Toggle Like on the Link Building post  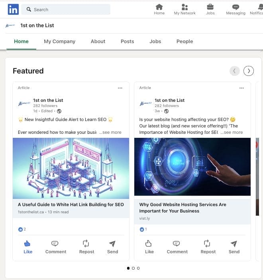pyautogui.click(x=28, y=247)
